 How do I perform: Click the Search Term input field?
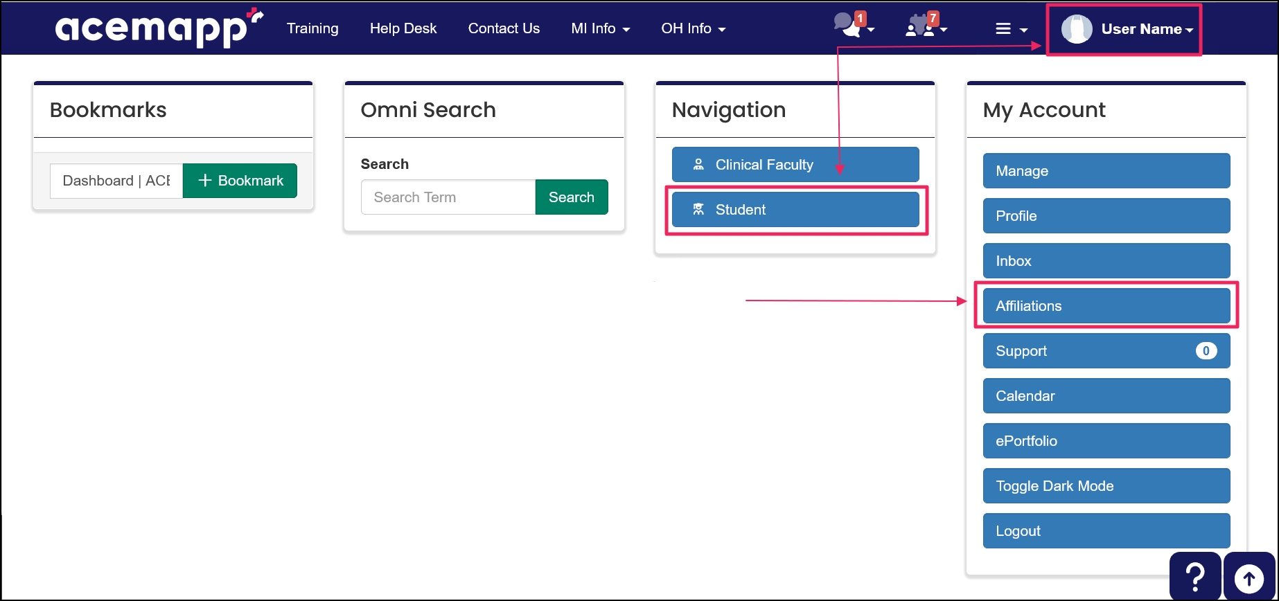(448, 197)
